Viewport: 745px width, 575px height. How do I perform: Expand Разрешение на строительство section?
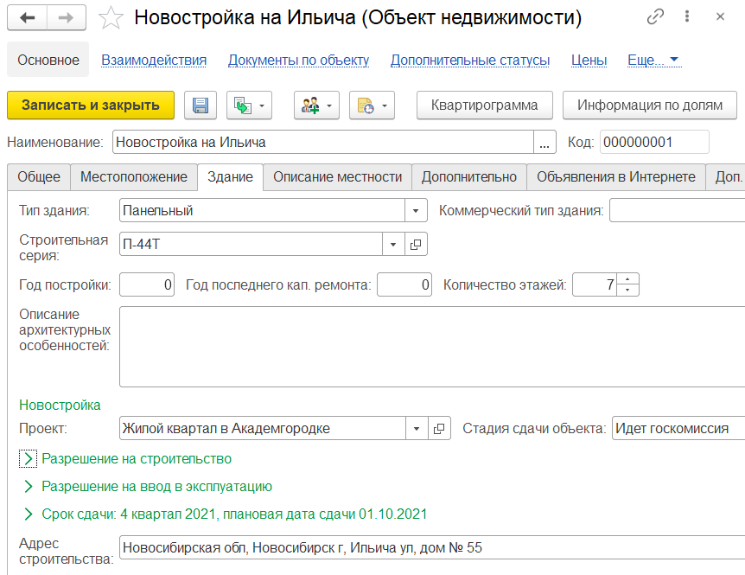tap(28, 459)
